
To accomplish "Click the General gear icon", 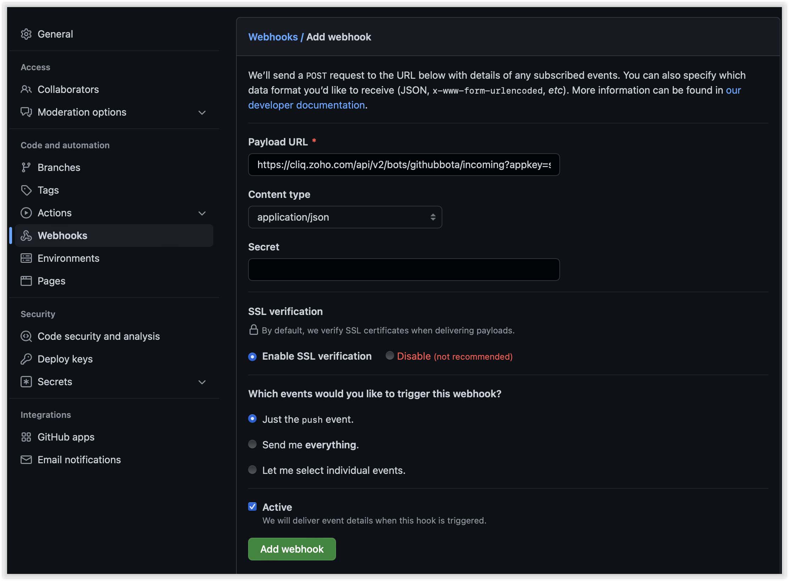I will (26, 34).
